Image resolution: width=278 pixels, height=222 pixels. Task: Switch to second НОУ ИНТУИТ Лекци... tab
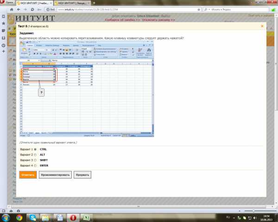pyautogui.click(x=72, y=3)
